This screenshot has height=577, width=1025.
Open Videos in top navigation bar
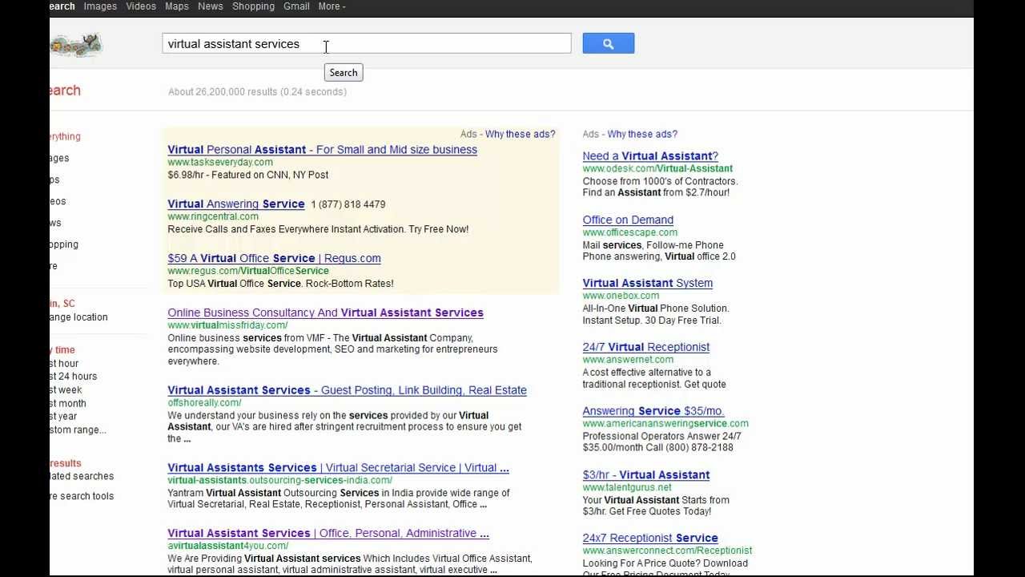(x=141, y=6)
